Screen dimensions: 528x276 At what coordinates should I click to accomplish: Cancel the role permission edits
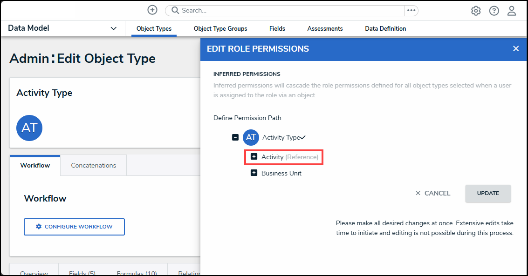[x=433, y=193]
